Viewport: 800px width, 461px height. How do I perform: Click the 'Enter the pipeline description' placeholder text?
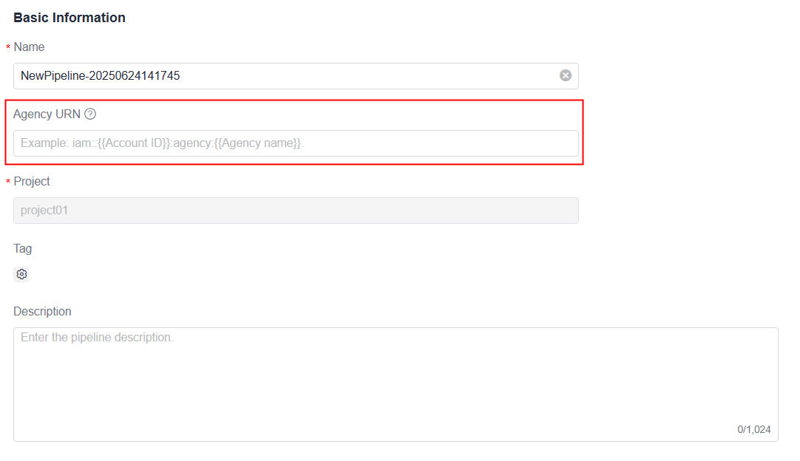pos(97,338)
